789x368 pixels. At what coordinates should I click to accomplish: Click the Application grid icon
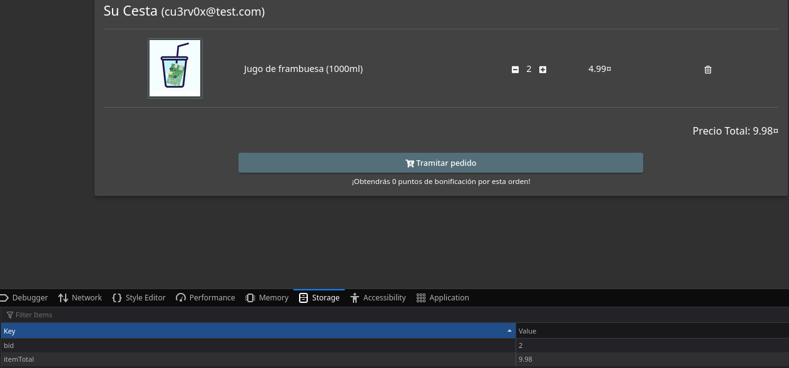click(420, 297)
